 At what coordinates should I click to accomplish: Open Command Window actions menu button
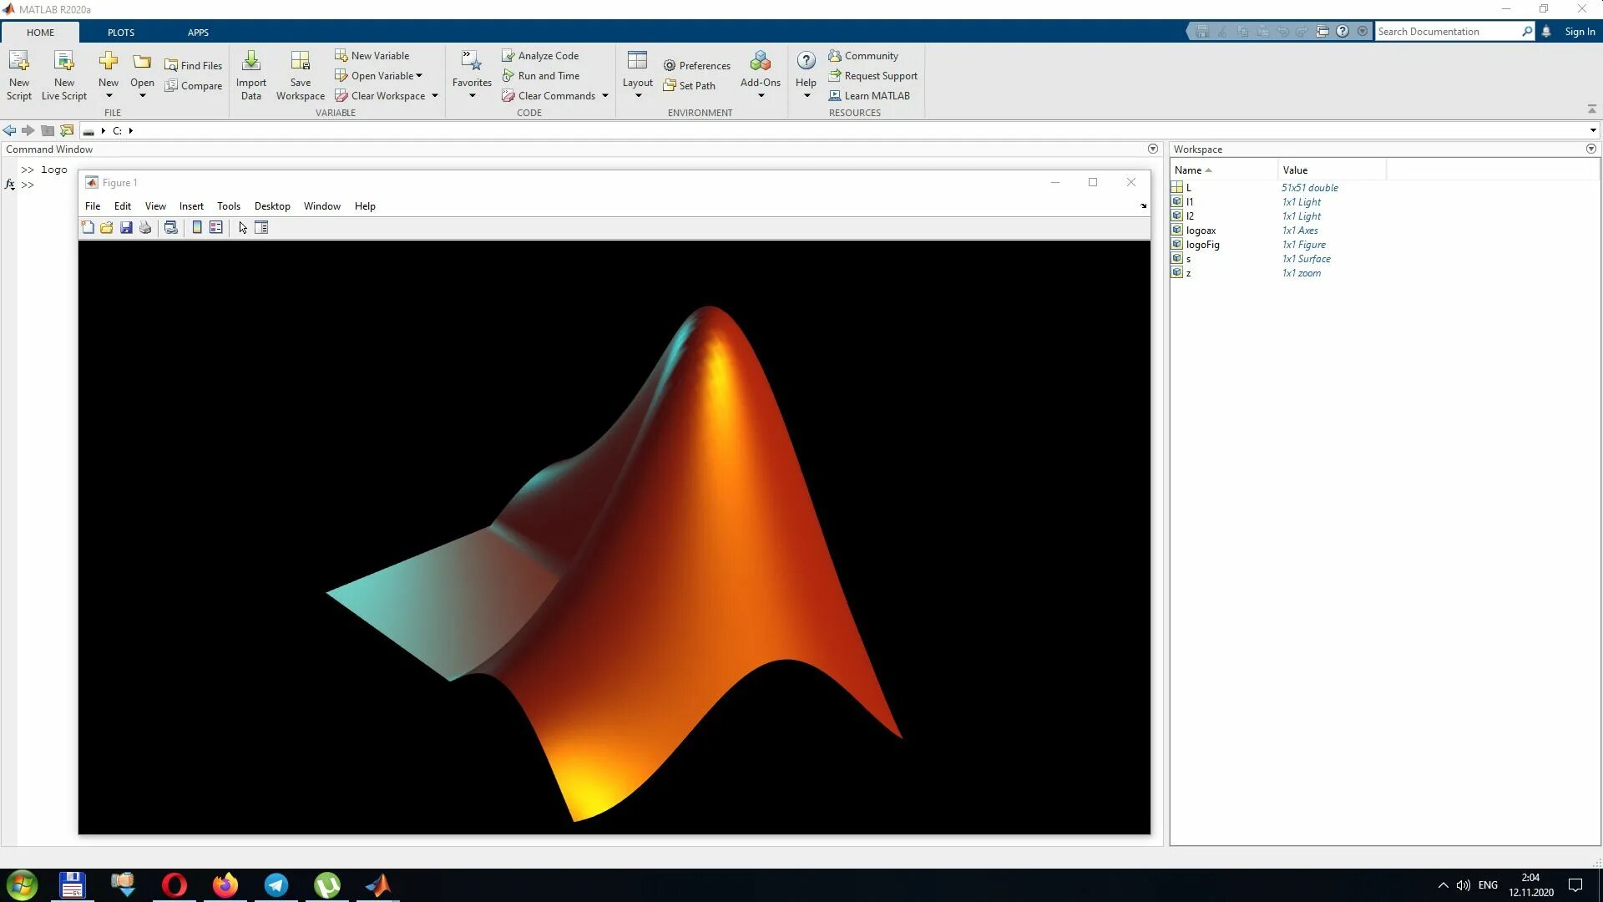pyautogui.click(x=1153, y=149)
